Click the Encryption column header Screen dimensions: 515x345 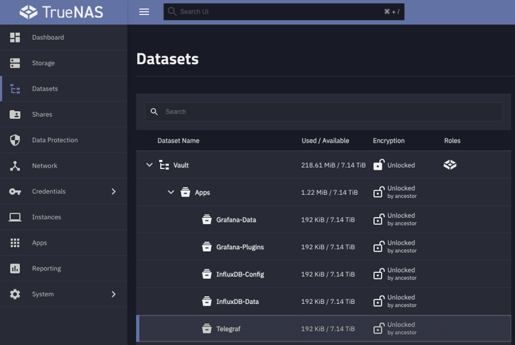coord(389,141)
